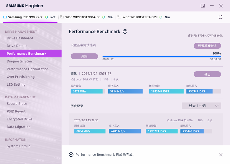Click the remaining time 00:00:00
Screen dimensions: 230x164
(215, 59)
